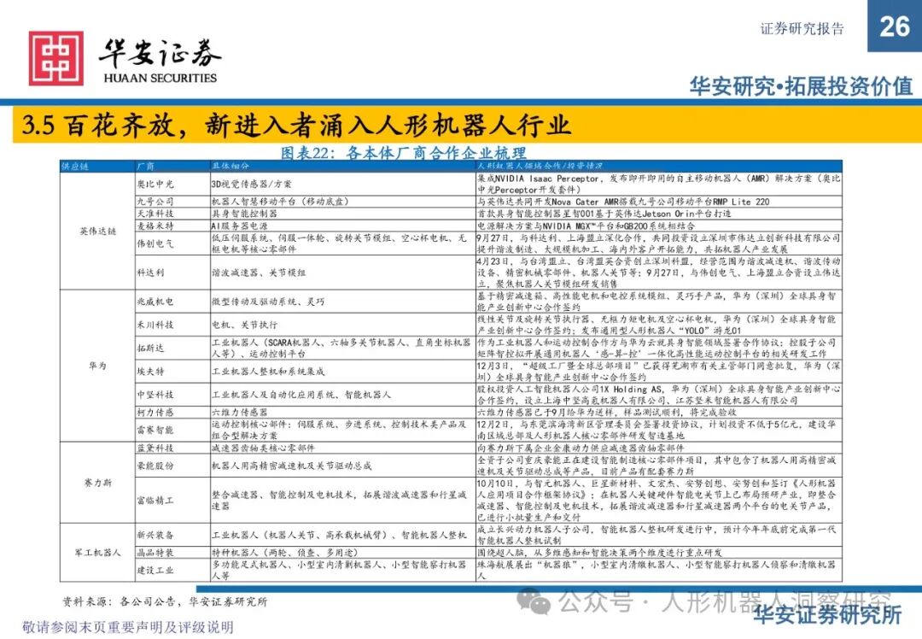This screenshot has width=922, height=639.
Task: Click the 'AI服务器电源' cell
Action: [x=343, y=226]
